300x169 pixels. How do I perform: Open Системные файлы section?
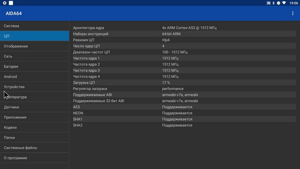34,148
